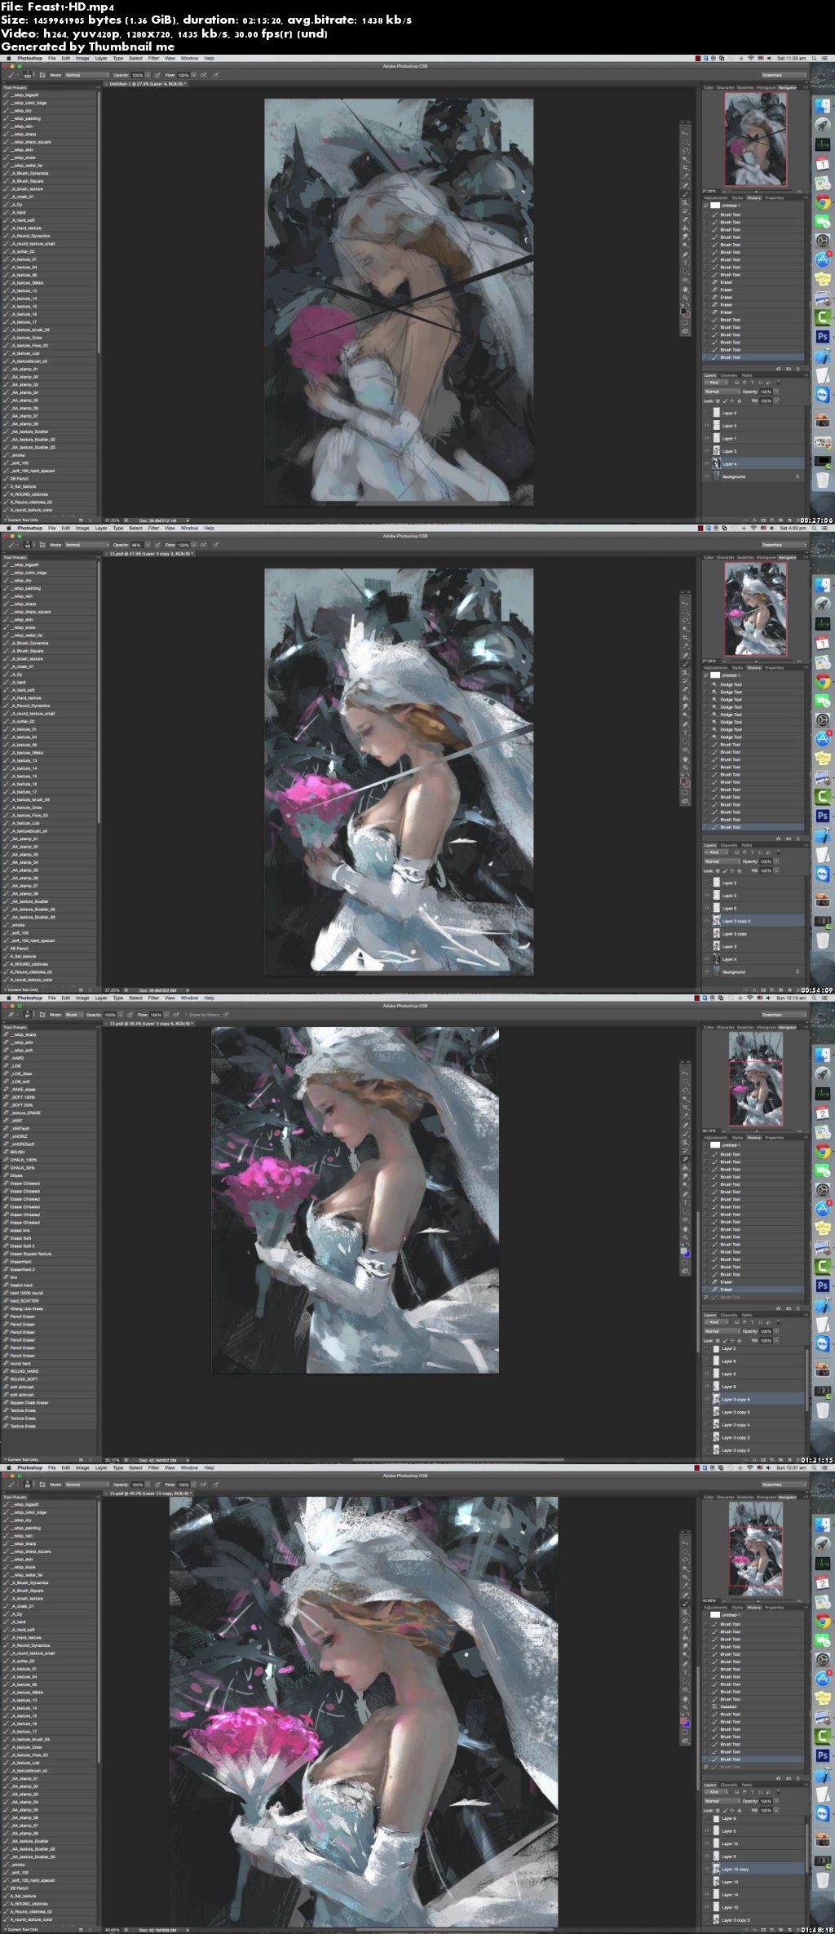Open Layers blend mode dropdown in 00:27:06 frame
Screen dimensions: 835x1934
pyautogui.click(x=722, y=392)
